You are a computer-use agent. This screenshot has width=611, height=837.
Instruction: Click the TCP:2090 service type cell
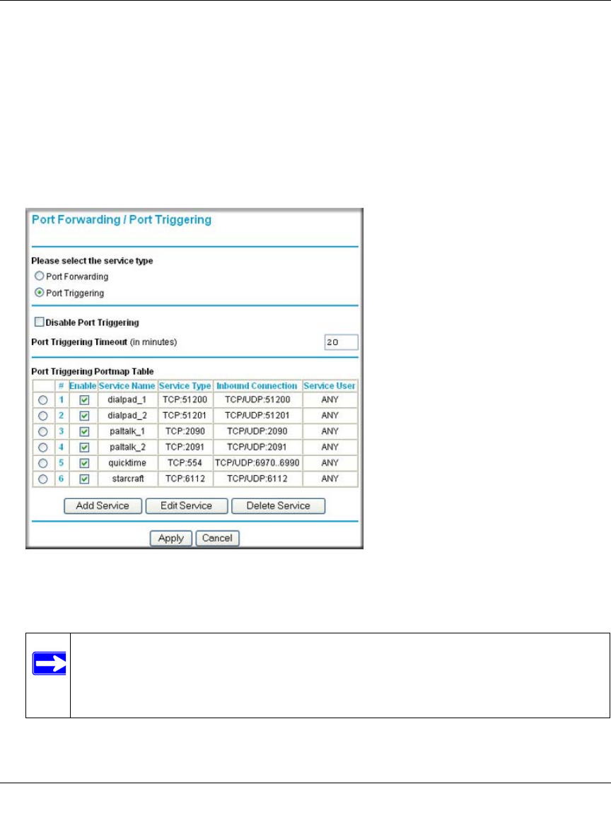click(185, 431)
